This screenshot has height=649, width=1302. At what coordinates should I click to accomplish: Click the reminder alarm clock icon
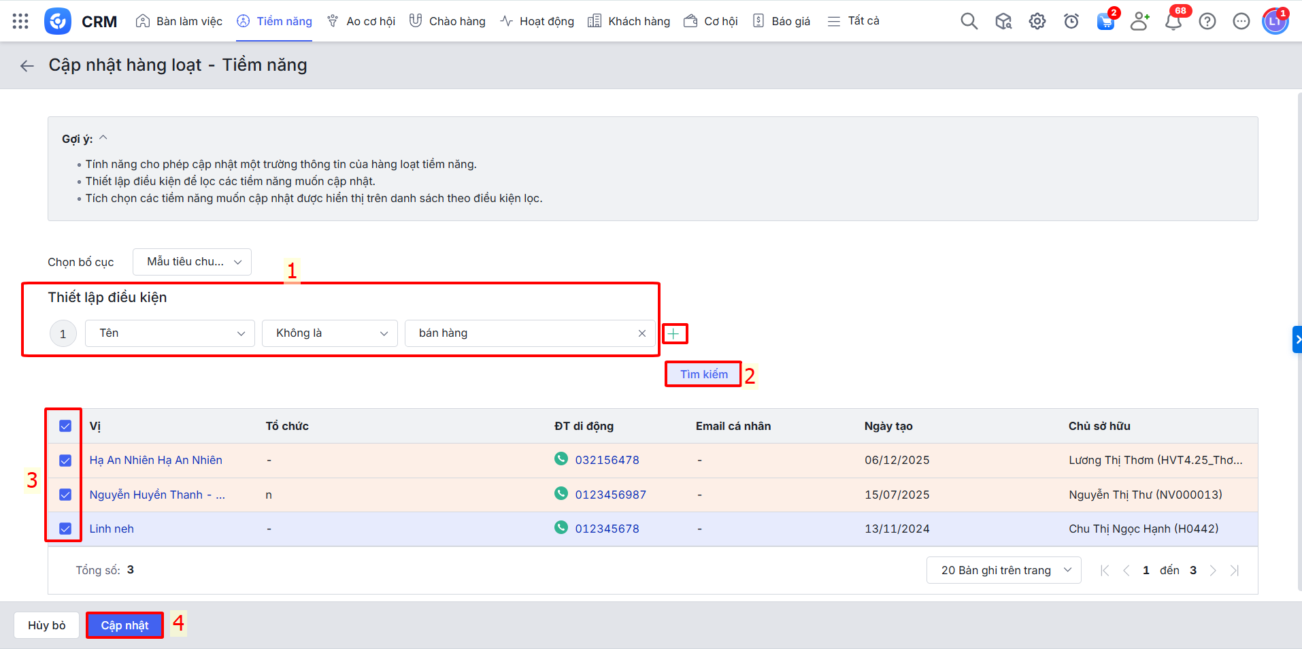pyautogui.click(x=1071, y=22)
